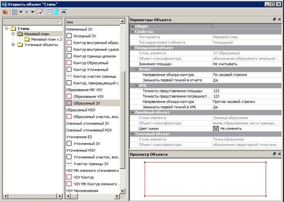
Task: Click the Цвет линии crossed color swatch
Action: coord(216,128)
